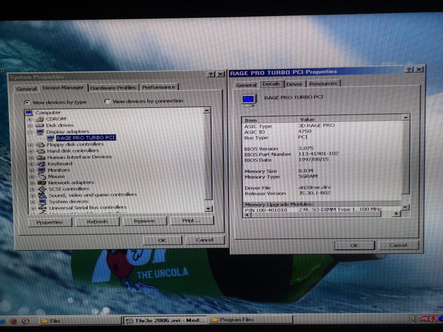Image resolution: width=443 pixels, height=332 pixels.
Task: Click the RAGE PRO TURBO PCI tree icon
Action: pos(50,138)
